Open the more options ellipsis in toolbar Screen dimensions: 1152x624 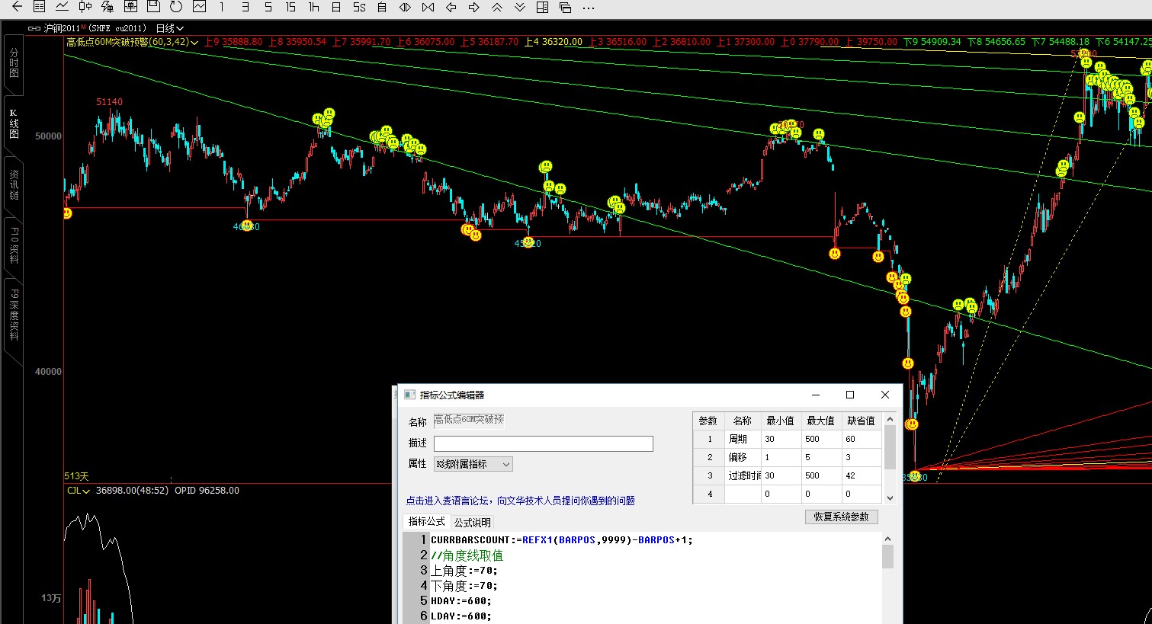(588, 8)
